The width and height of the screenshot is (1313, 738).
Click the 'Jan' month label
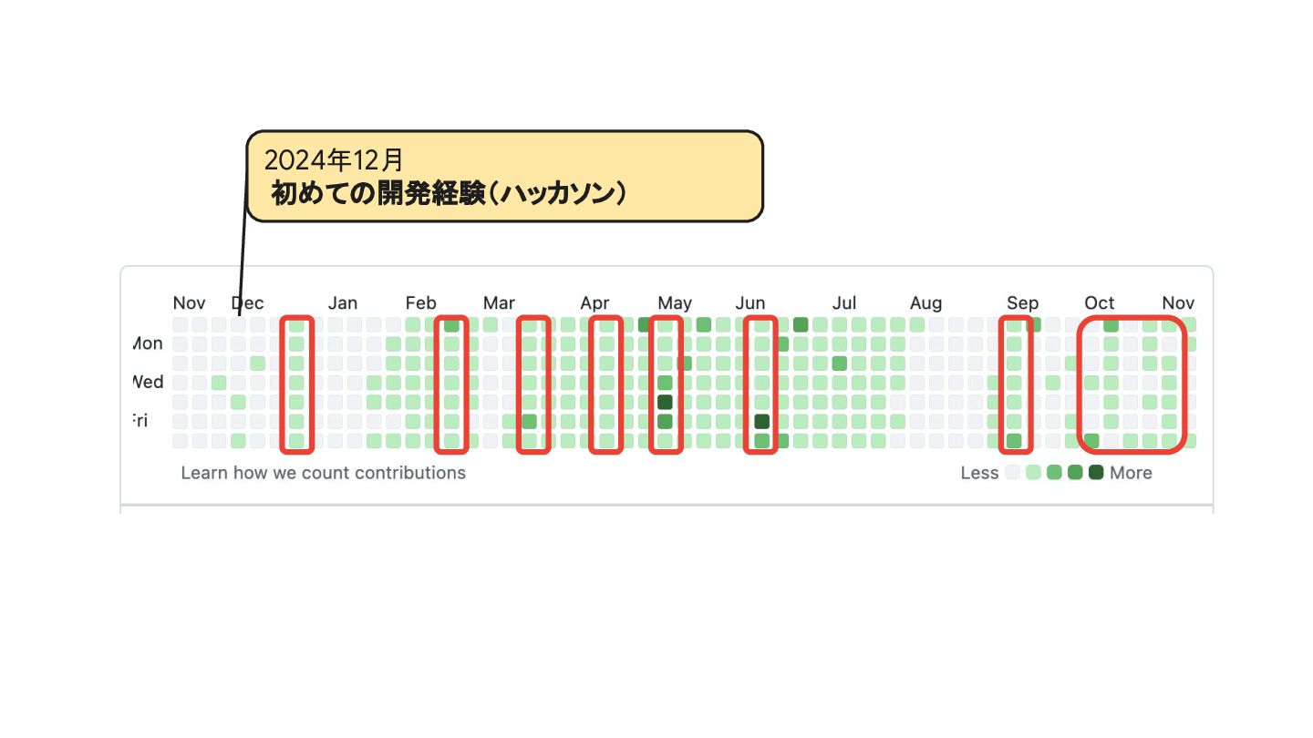(343, 303)
